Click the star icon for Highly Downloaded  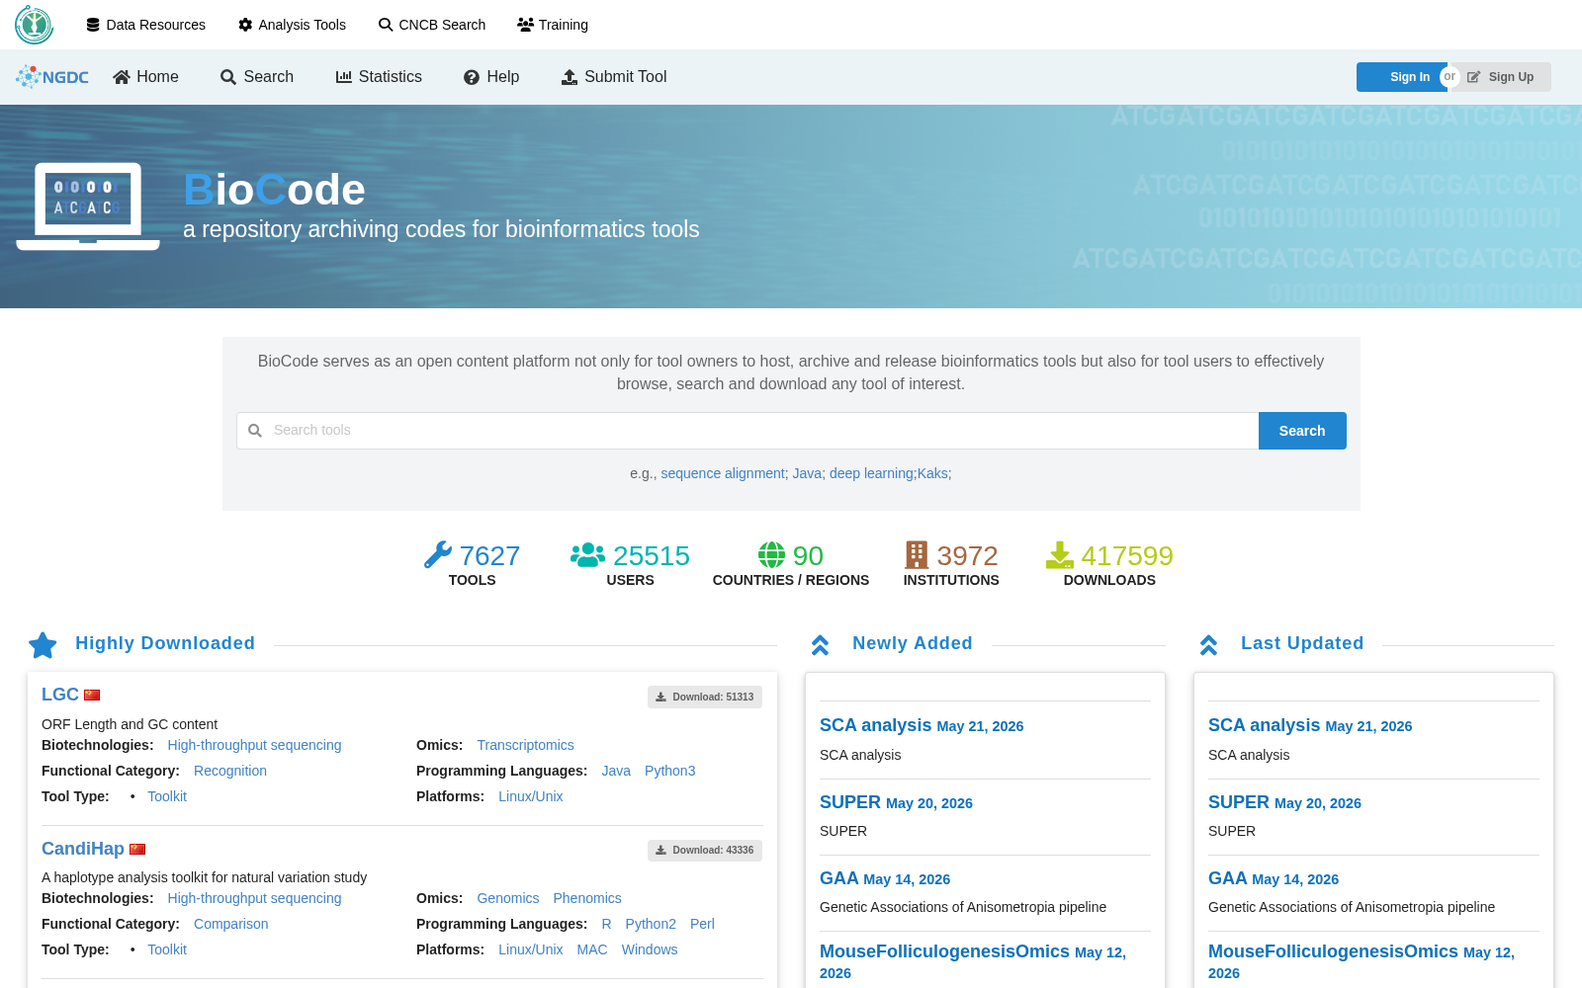click(x=43, y=645)
